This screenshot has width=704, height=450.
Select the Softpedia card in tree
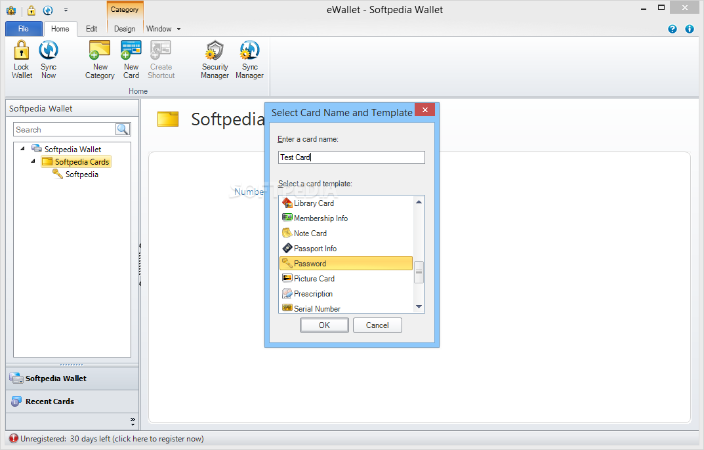point(82,174)
